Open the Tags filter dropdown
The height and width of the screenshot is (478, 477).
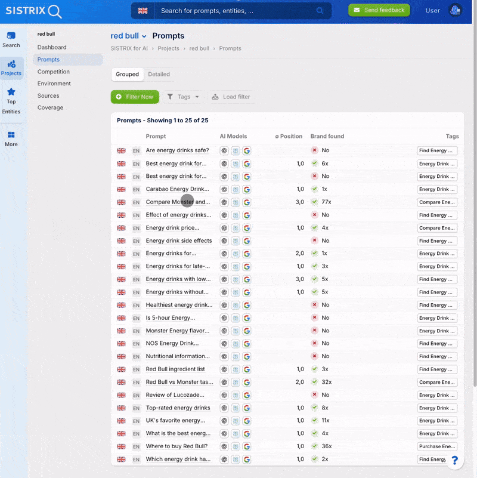click(183, 97)
